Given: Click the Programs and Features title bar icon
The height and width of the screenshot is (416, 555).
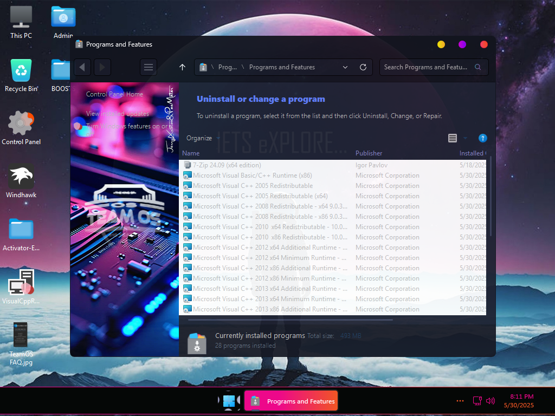Looking at the screenshot, I should (x=79, y=44).
